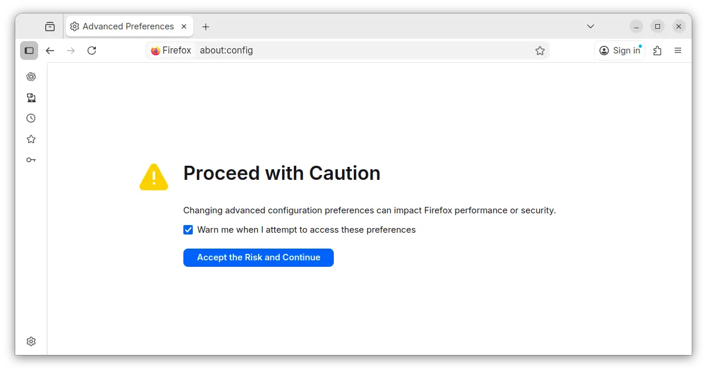Open the tab groups overview button

[x=50, y=26]
